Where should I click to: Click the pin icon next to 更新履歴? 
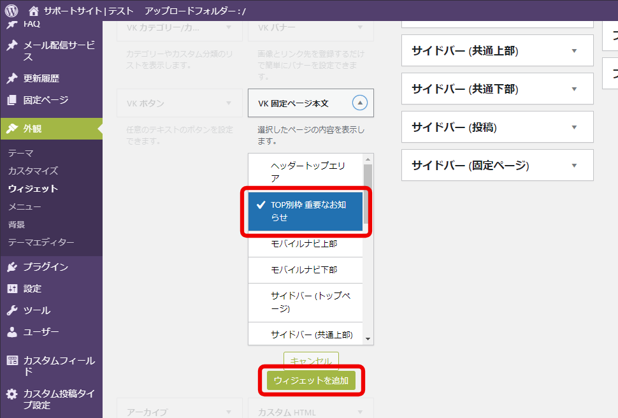(x=12, y=78)
